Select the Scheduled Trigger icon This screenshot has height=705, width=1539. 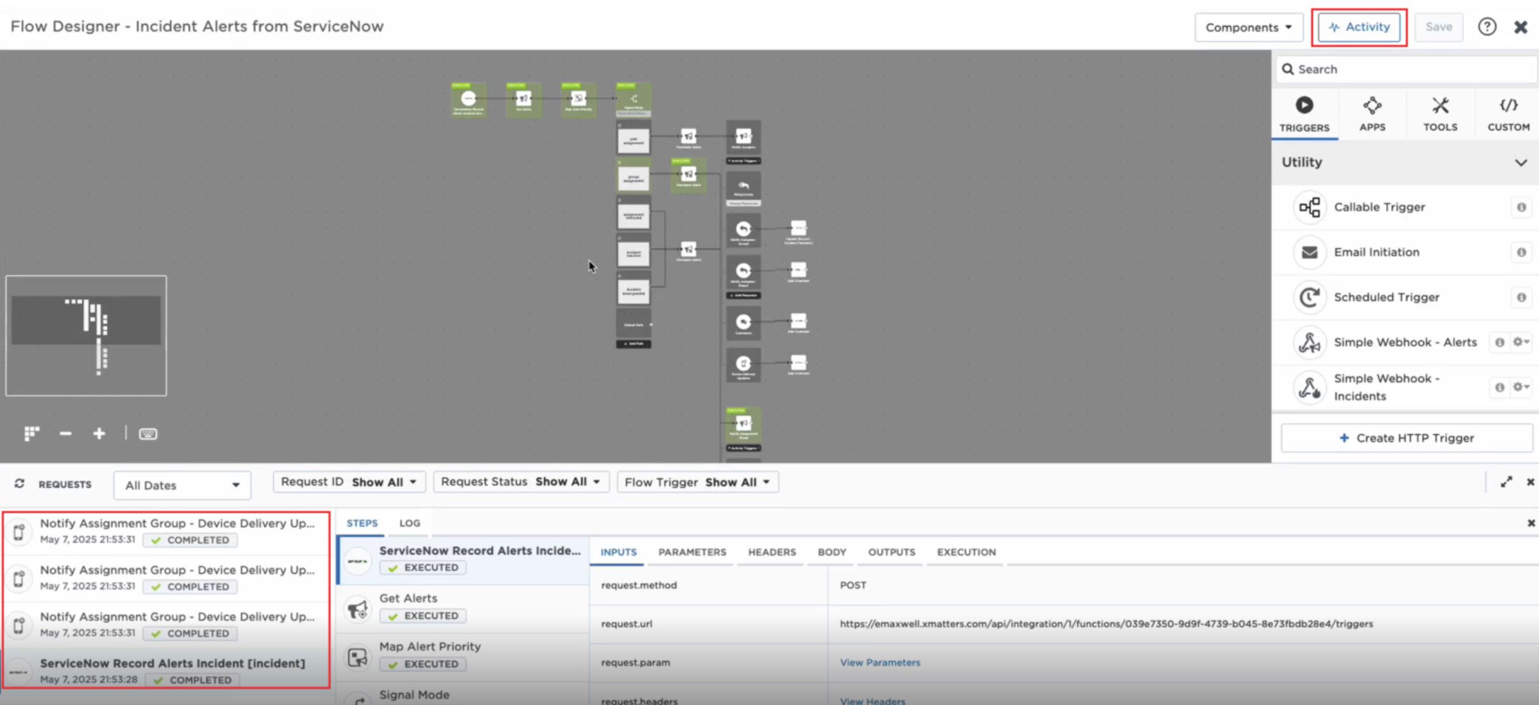click(x=1309, y=297)
